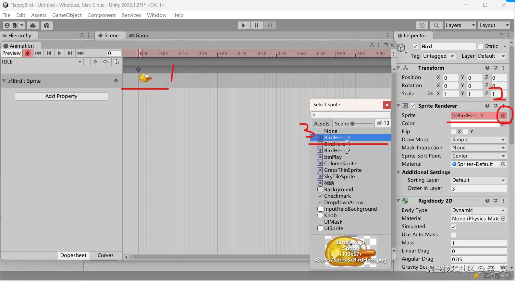This screenshot has width=515, height=281.
Task: Open Unity Cloud services icon
Action: 33,25
